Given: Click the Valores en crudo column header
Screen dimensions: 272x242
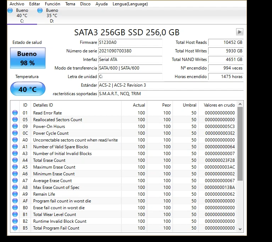Looking at the screenshot, I should (218, 105).
